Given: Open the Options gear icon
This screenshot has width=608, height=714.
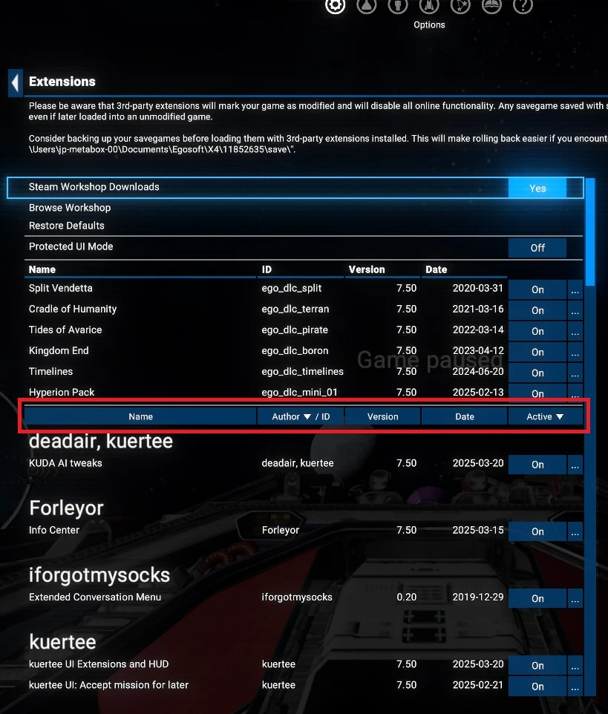Looking at the screenshot, I should click(336, 5).
